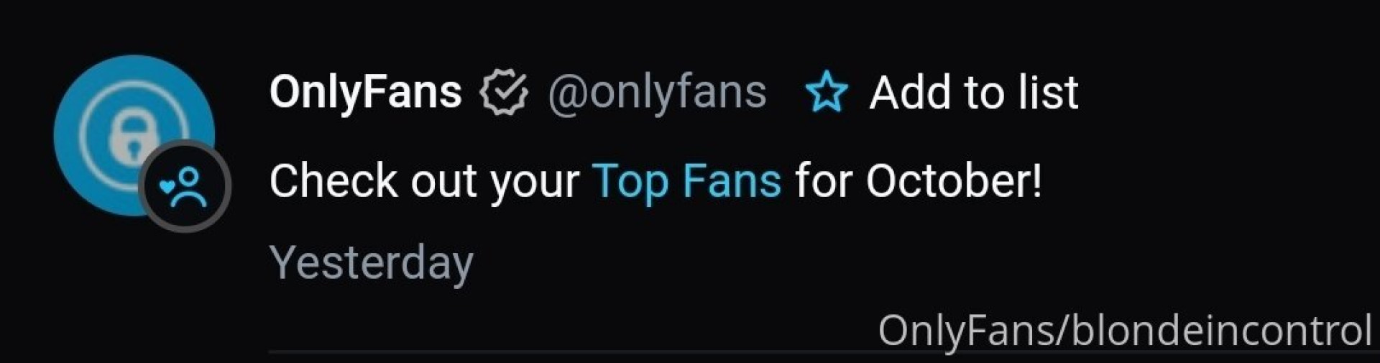Click the Yesterday timestamp
1380x363 pixels.
pyautogui.click(x=372, y=263)
